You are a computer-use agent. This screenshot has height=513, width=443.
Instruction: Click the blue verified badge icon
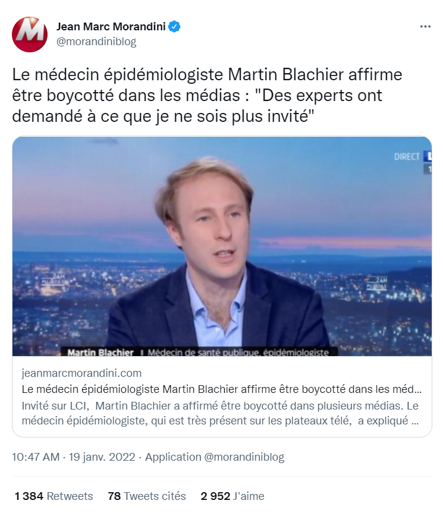click(174, 27)
